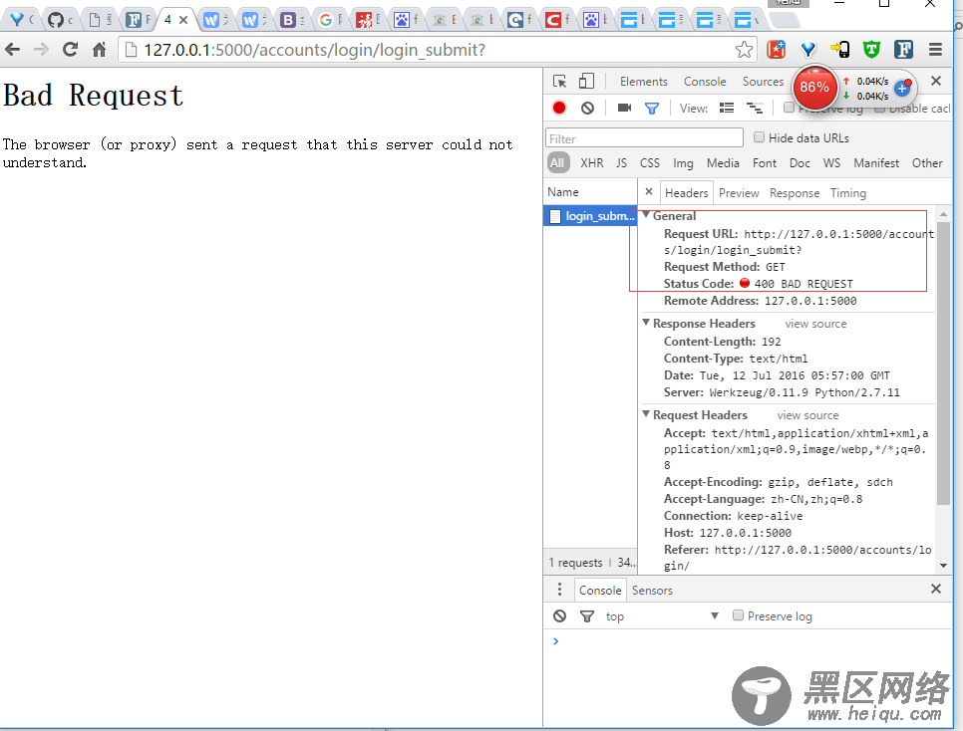Switch to grouped tree view icon
Viewport: 963px width, 731px height.
[x=755, y=108]
